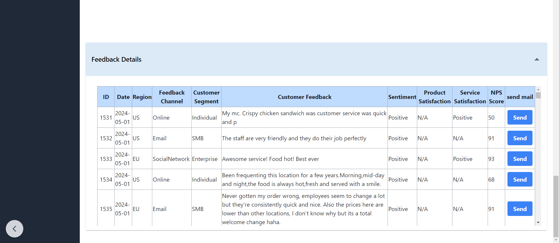Click the Feedback Channel column header
The height and width of the screenshot is (243, 559).
(x=172, y=97)
